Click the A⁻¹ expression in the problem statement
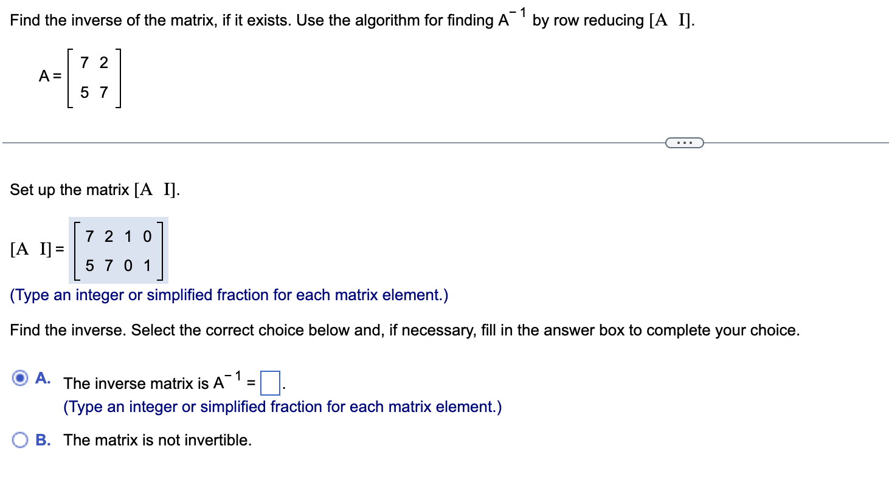Image resolution: width=889 pixels, height=491 pixels. (511, 18)
